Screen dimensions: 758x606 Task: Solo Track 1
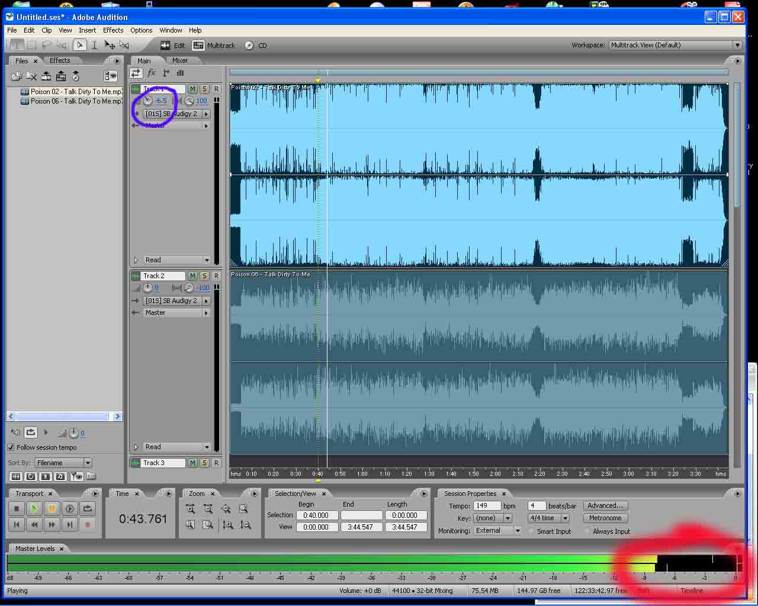point(204,89)
